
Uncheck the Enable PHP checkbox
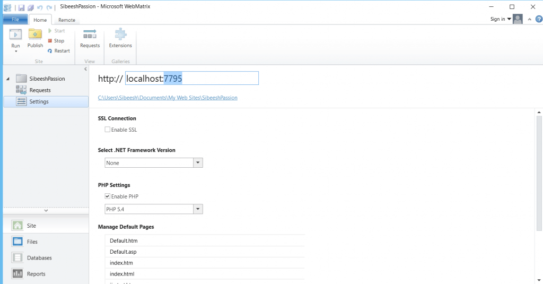[x=107, y=196]
